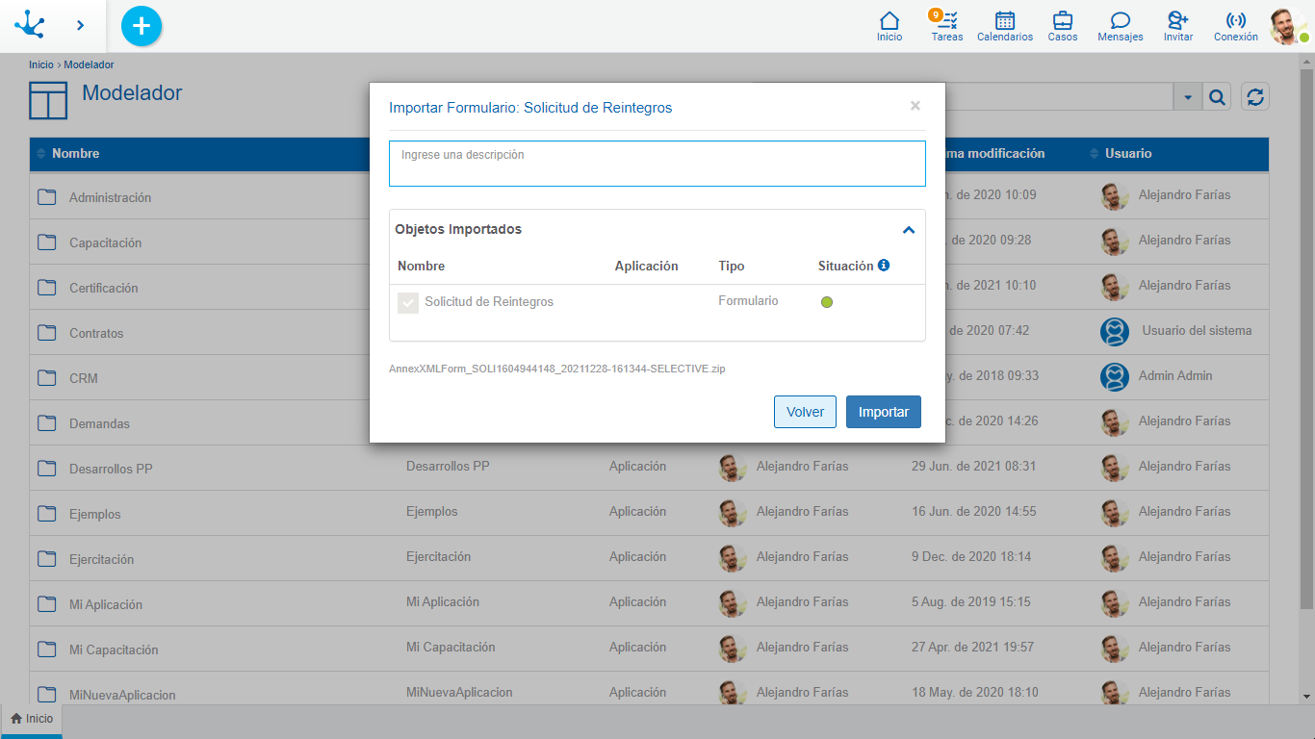Collapse the Objetos Importados section
The width and height of the screenshot is (1315, 739).
(908, 230)
